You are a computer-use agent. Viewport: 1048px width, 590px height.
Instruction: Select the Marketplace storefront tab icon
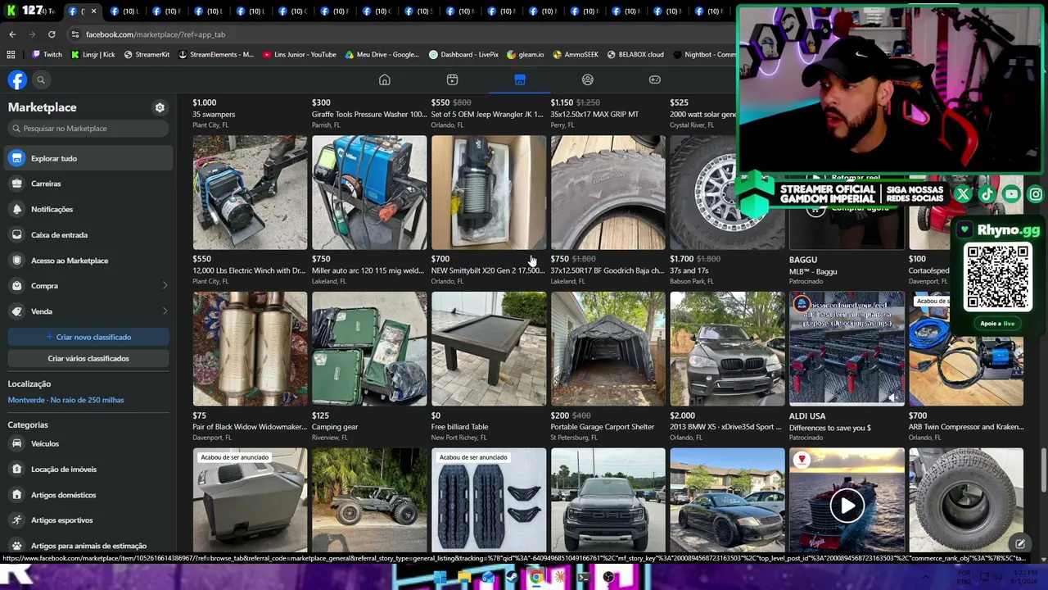click(x=520, y=79)
